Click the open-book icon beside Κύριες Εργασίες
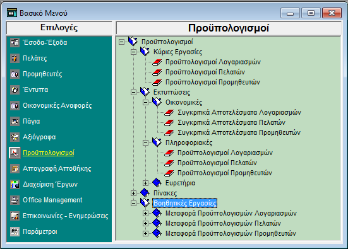The width and height of the screenshot is (348, 249). click(145, 52)
